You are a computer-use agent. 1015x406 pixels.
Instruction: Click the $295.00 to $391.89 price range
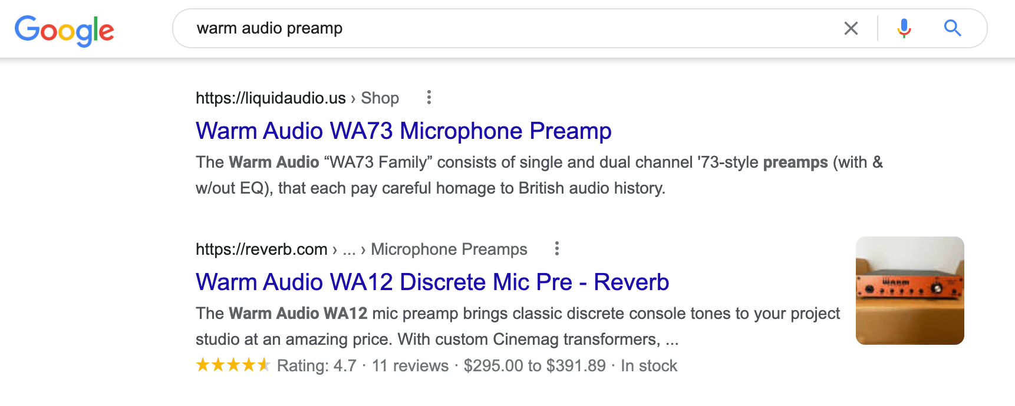(535, 365)
